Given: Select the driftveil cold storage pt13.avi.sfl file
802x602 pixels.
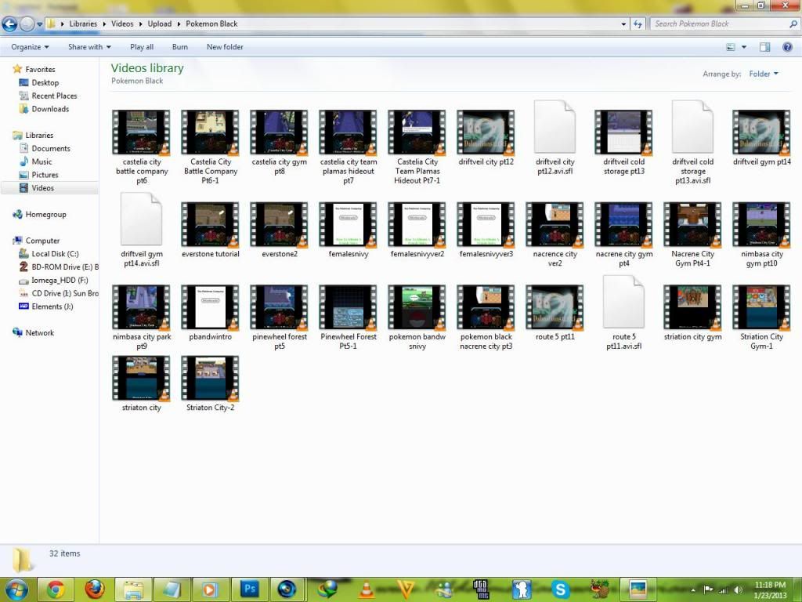Looking at the screenshot, I should pyautogui.click(x=692, y=142).
